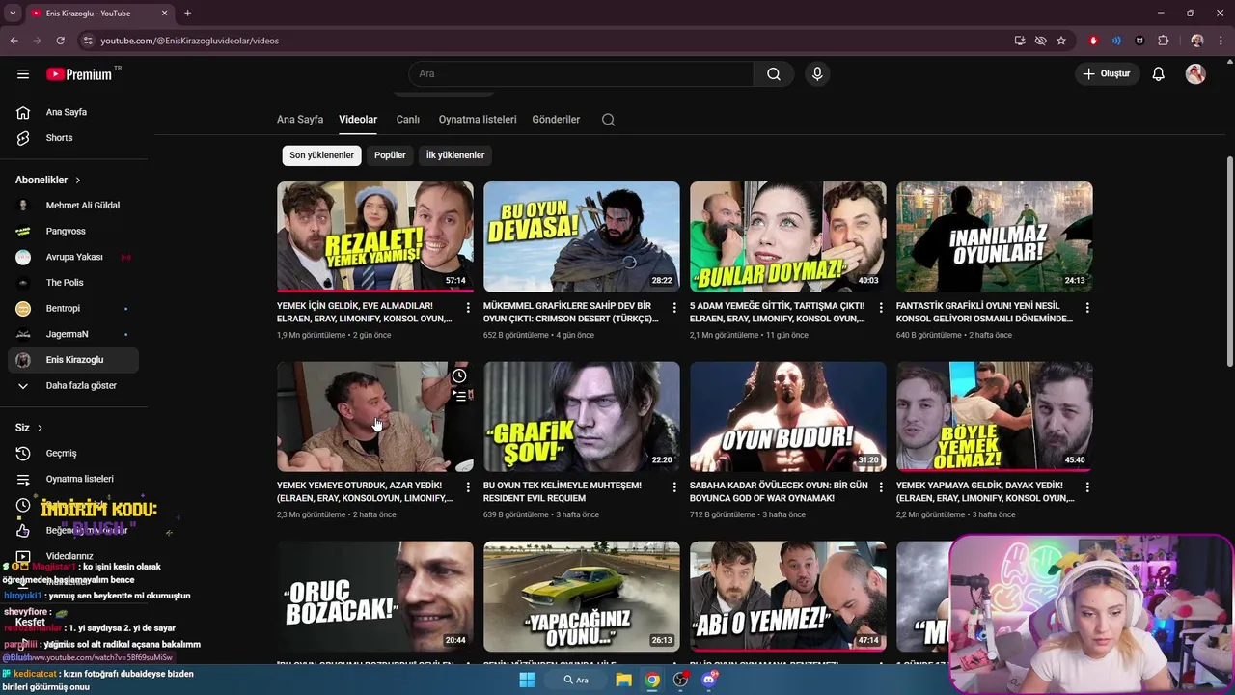Open options for 5 ADAM YEMEĞE GİTTİK video
This screenshot has width=1235, height=695.
(x=881, y=308)
